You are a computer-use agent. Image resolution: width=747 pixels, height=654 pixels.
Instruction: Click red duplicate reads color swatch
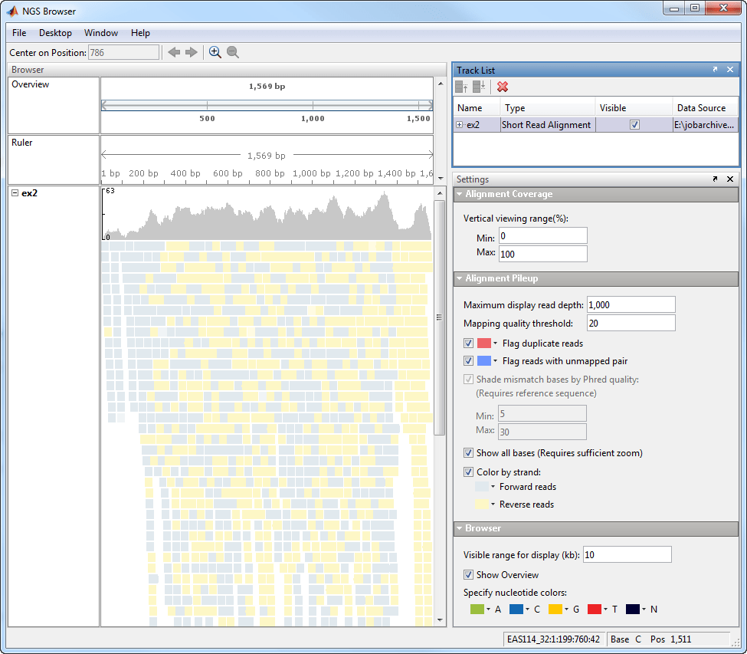[484, 343]
